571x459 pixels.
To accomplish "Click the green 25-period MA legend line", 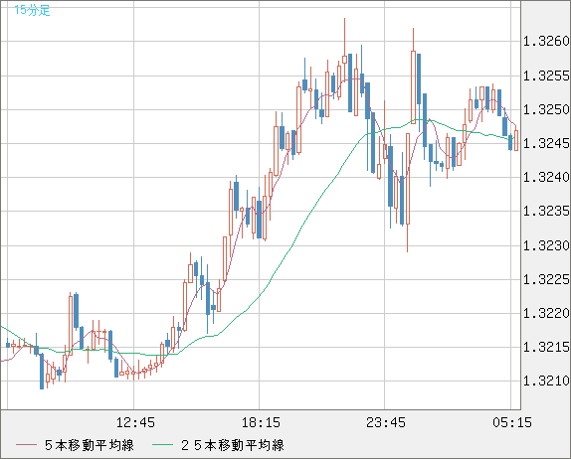I will (x=162, y=445).
